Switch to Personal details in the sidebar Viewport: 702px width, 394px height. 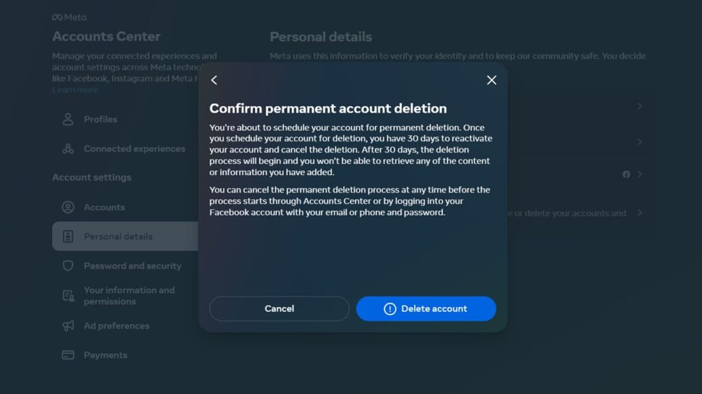click(x=118, y=236)
